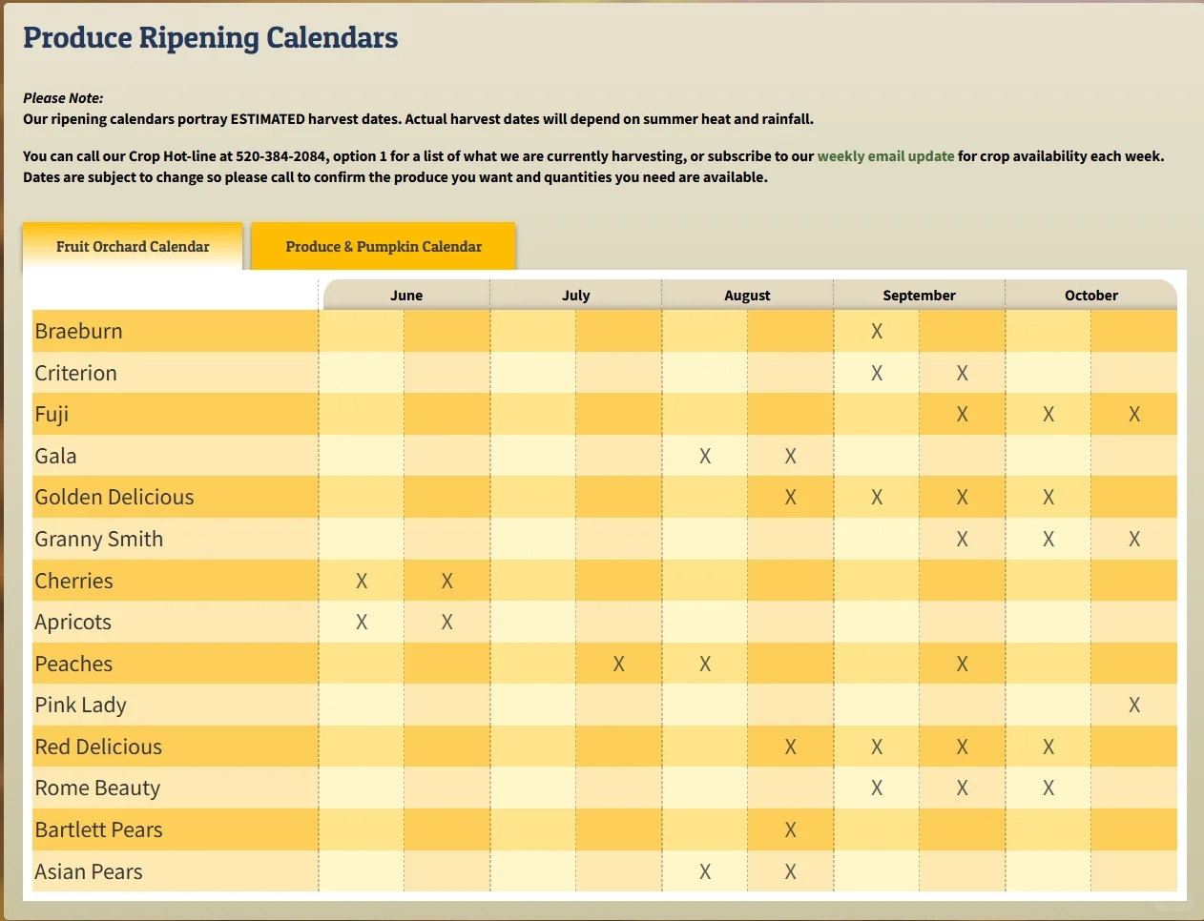1204x921 pixels.
Task: Select the Cherries row label
Action: [74, 581]
